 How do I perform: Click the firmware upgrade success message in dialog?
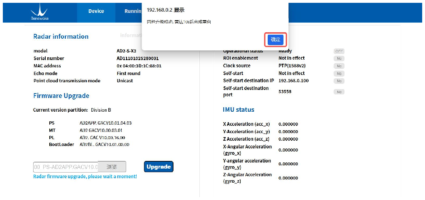click(179, 22)
